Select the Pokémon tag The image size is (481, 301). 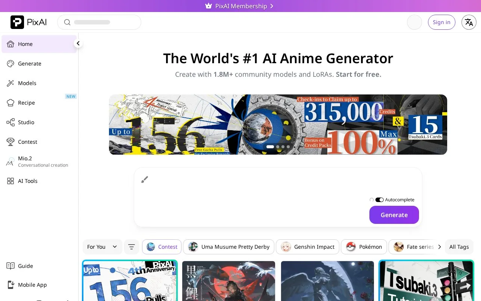tap(364, 247)
